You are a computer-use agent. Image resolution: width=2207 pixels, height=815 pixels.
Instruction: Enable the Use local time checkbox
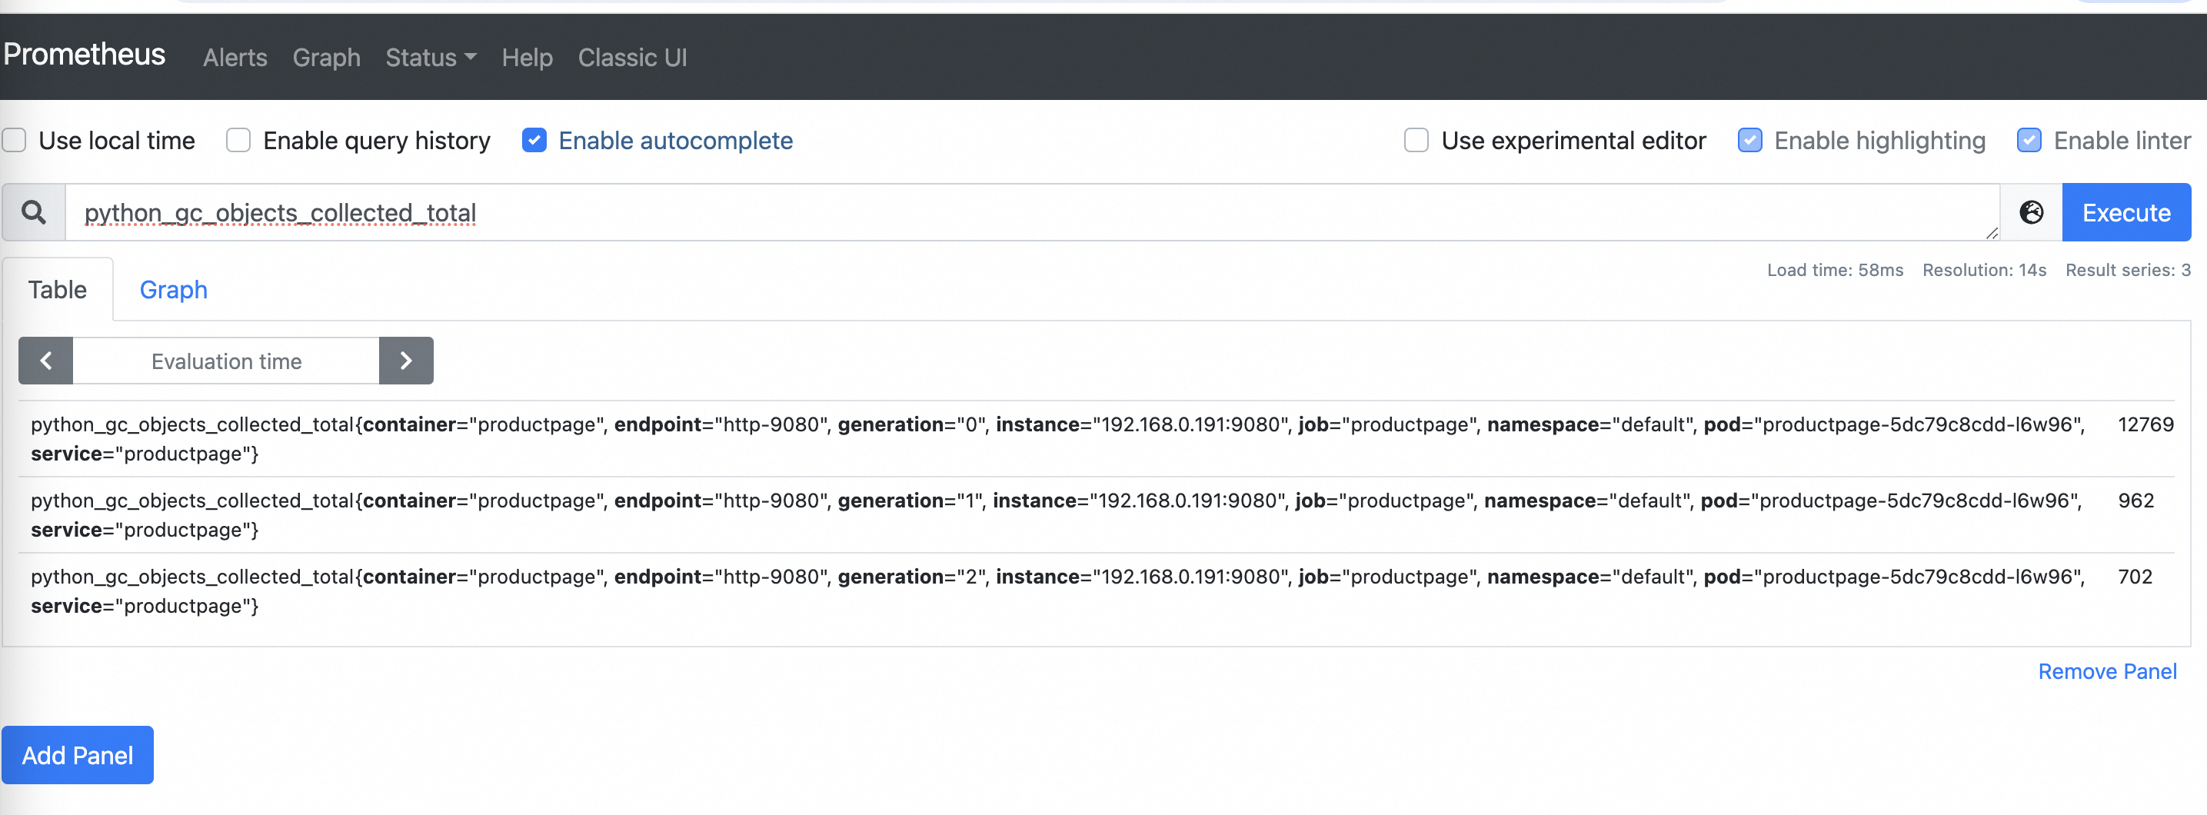click(14, 140)
